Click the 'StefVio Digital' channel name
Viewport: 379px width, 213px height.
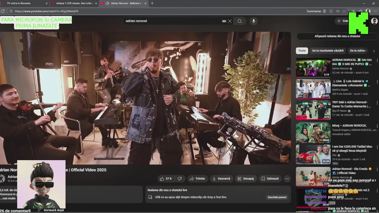point(340,90)
